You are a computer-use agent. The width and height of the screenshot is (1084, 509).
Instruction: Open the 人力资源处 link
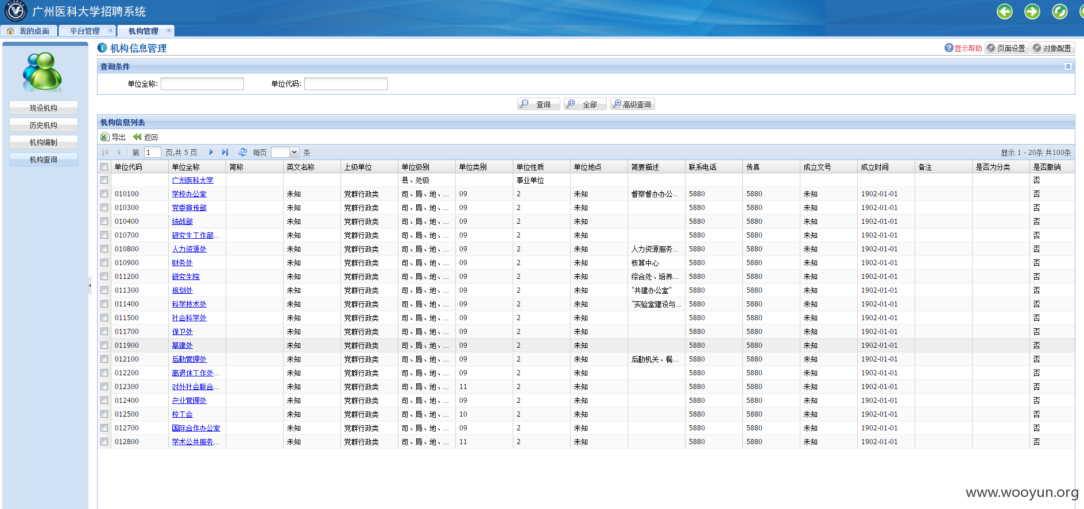(189, 249)
